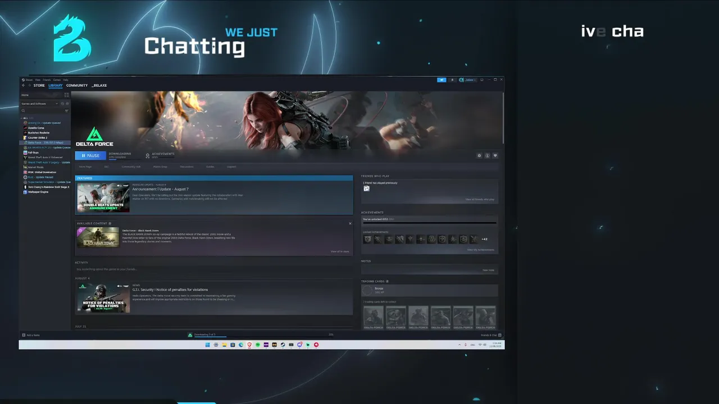719x404 pixels.
Task: Click Add a Game at bottom left
Action: (31, 335)
